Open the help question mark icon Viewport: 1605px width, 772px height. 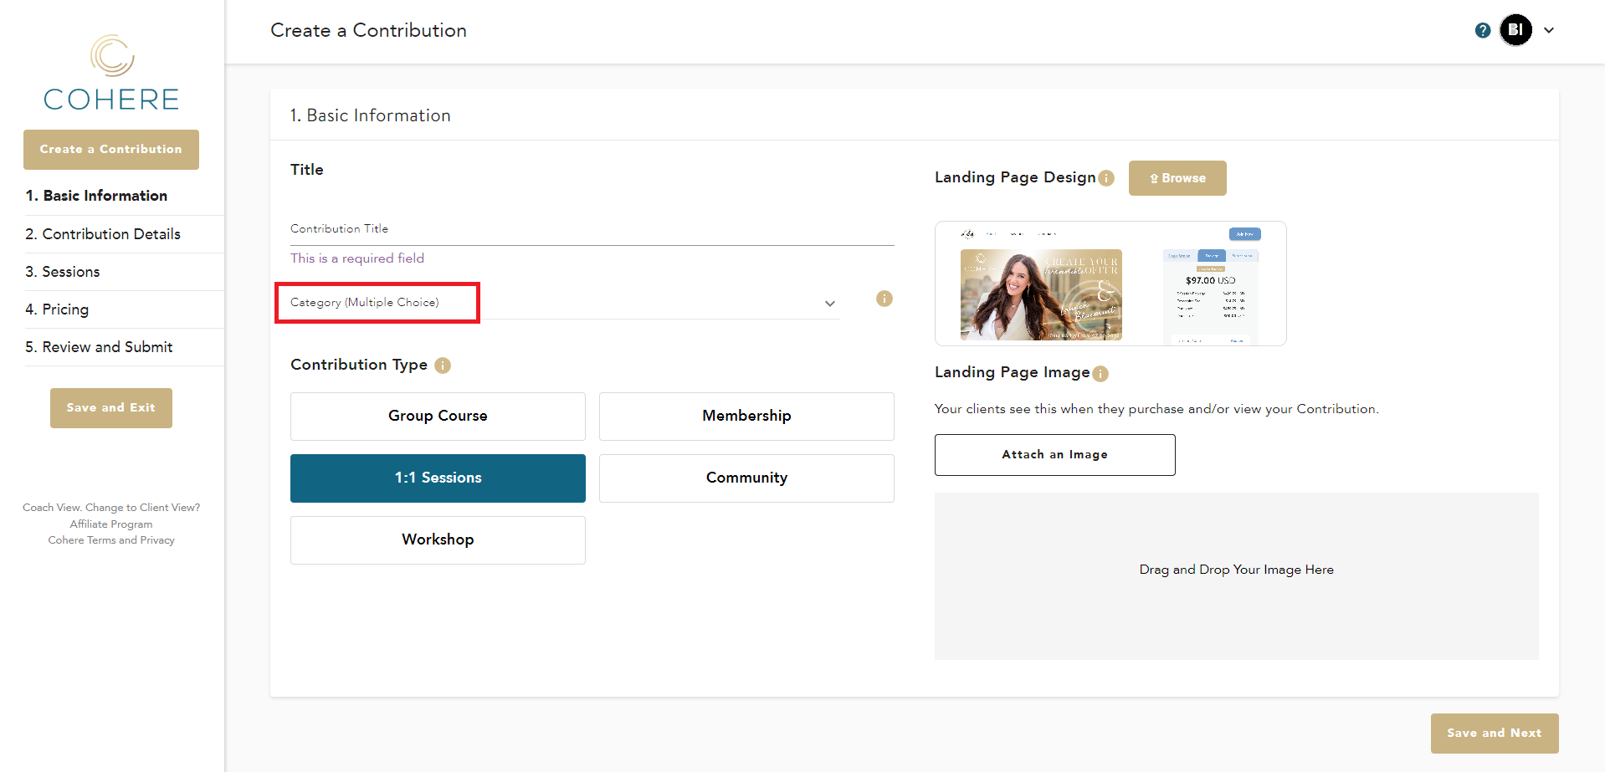click(1482, 30)
